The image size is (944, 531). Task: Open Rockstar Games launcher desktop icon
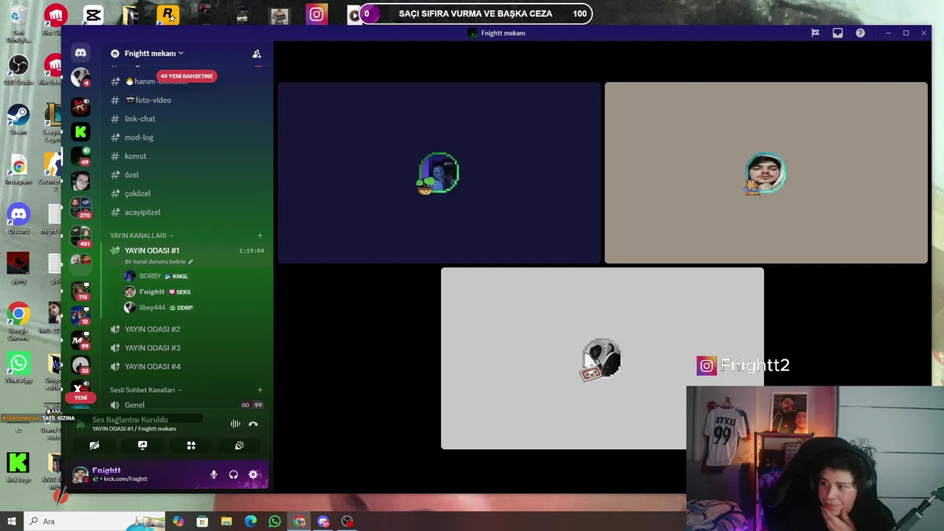coord(167,14)
